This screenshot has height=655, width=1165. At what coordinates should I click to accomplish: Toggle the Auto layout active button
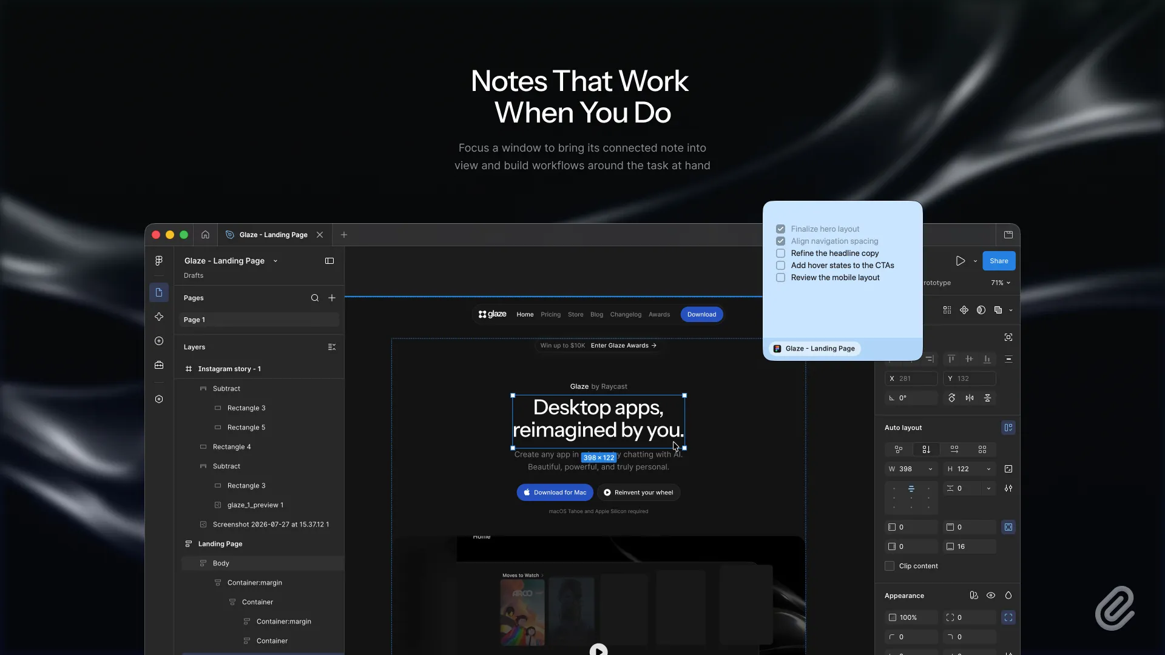(x=1008, y=428)
